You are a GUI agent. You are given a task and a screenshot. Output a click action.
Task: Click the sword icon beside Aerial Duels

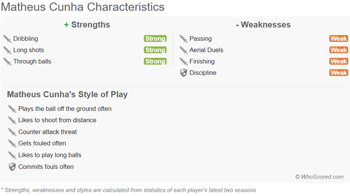tap(184, 50)
